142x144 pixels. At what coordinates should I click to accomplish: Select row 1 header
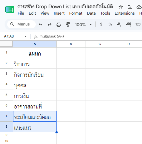point(6,53)
